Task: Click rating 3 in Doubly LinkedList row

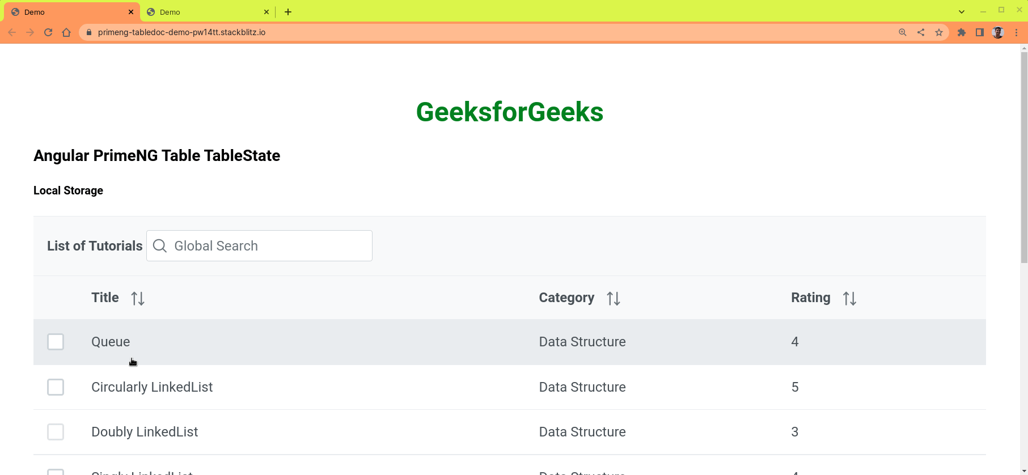Action: pos(795,432)
